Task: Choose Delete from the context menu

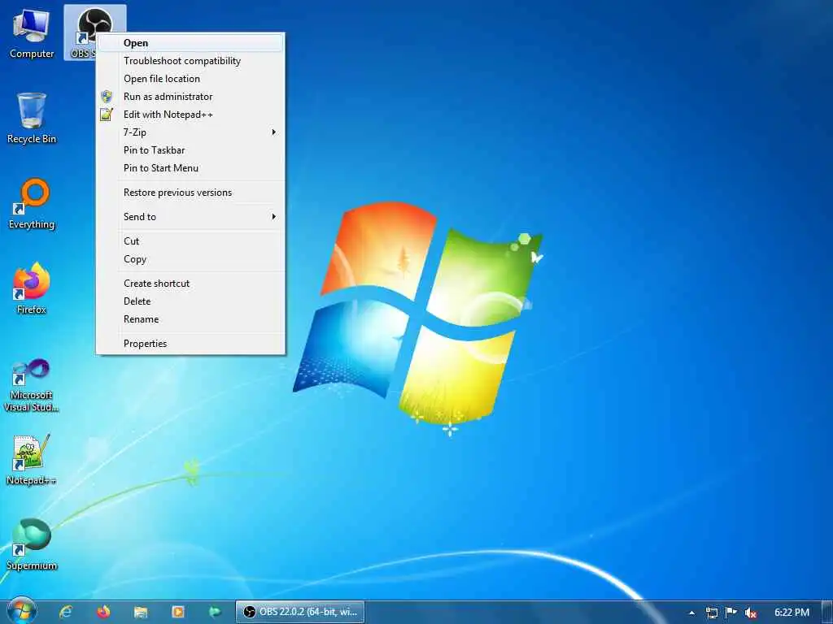Action: (x=190, y=301)
